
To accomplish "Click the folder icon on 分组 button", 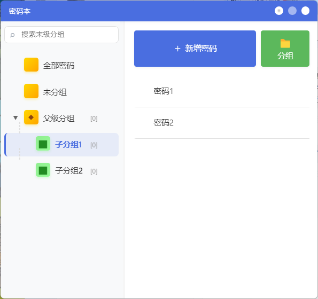I will (285, 44).
